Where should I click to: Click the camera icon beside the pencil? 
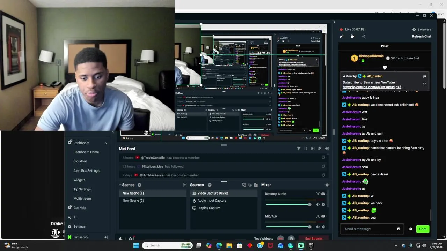[352, 36]
